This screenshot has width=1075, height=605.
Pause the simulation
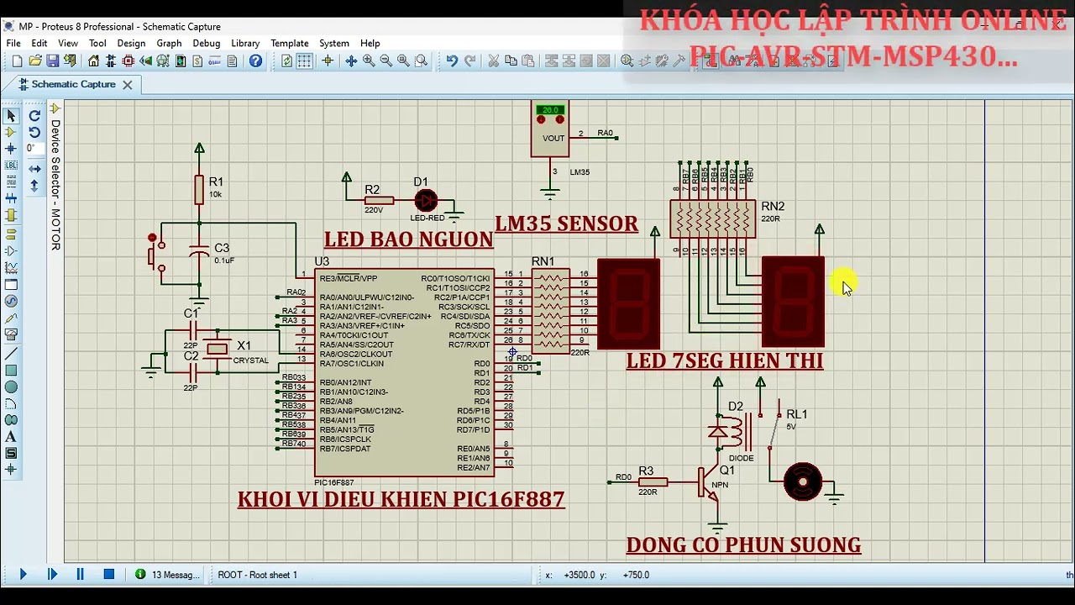point(81,575)
